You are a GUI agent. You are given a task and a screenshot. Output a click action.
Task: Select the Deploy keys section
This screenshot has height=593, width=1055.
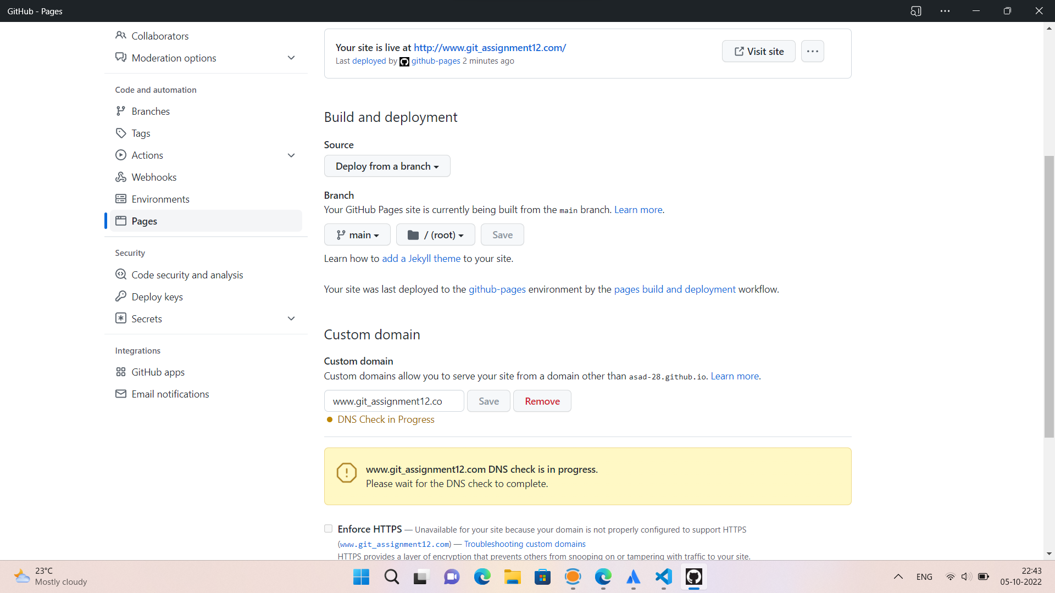pos(157,296)
